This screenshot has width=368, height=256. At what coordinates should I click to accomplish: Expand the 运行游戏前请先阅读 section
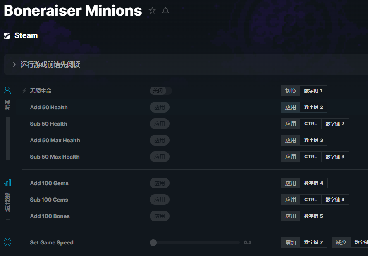[x=14, y=64]
